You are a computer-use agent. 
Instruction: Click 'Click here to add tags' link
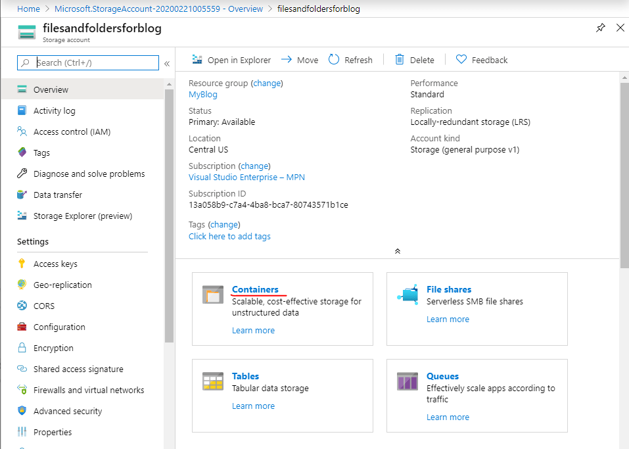point(229,236)
